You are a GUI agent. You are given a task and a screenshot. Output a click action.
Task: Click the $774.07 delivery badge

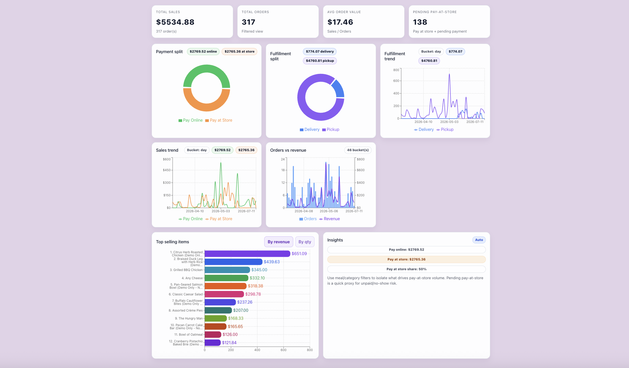[x=320, y=51]
